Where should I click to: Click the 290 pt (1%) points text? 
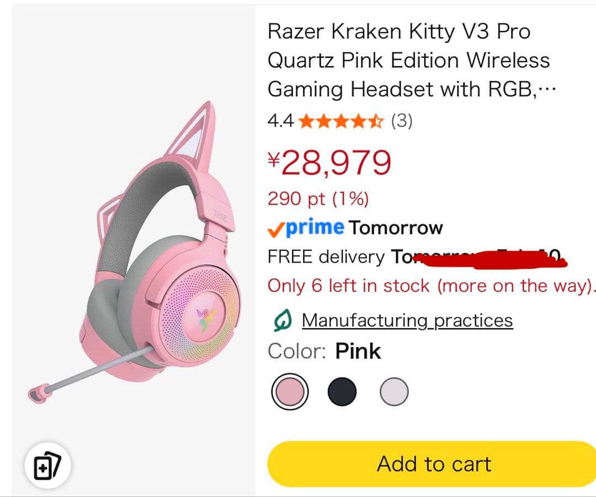pos(318,199)
